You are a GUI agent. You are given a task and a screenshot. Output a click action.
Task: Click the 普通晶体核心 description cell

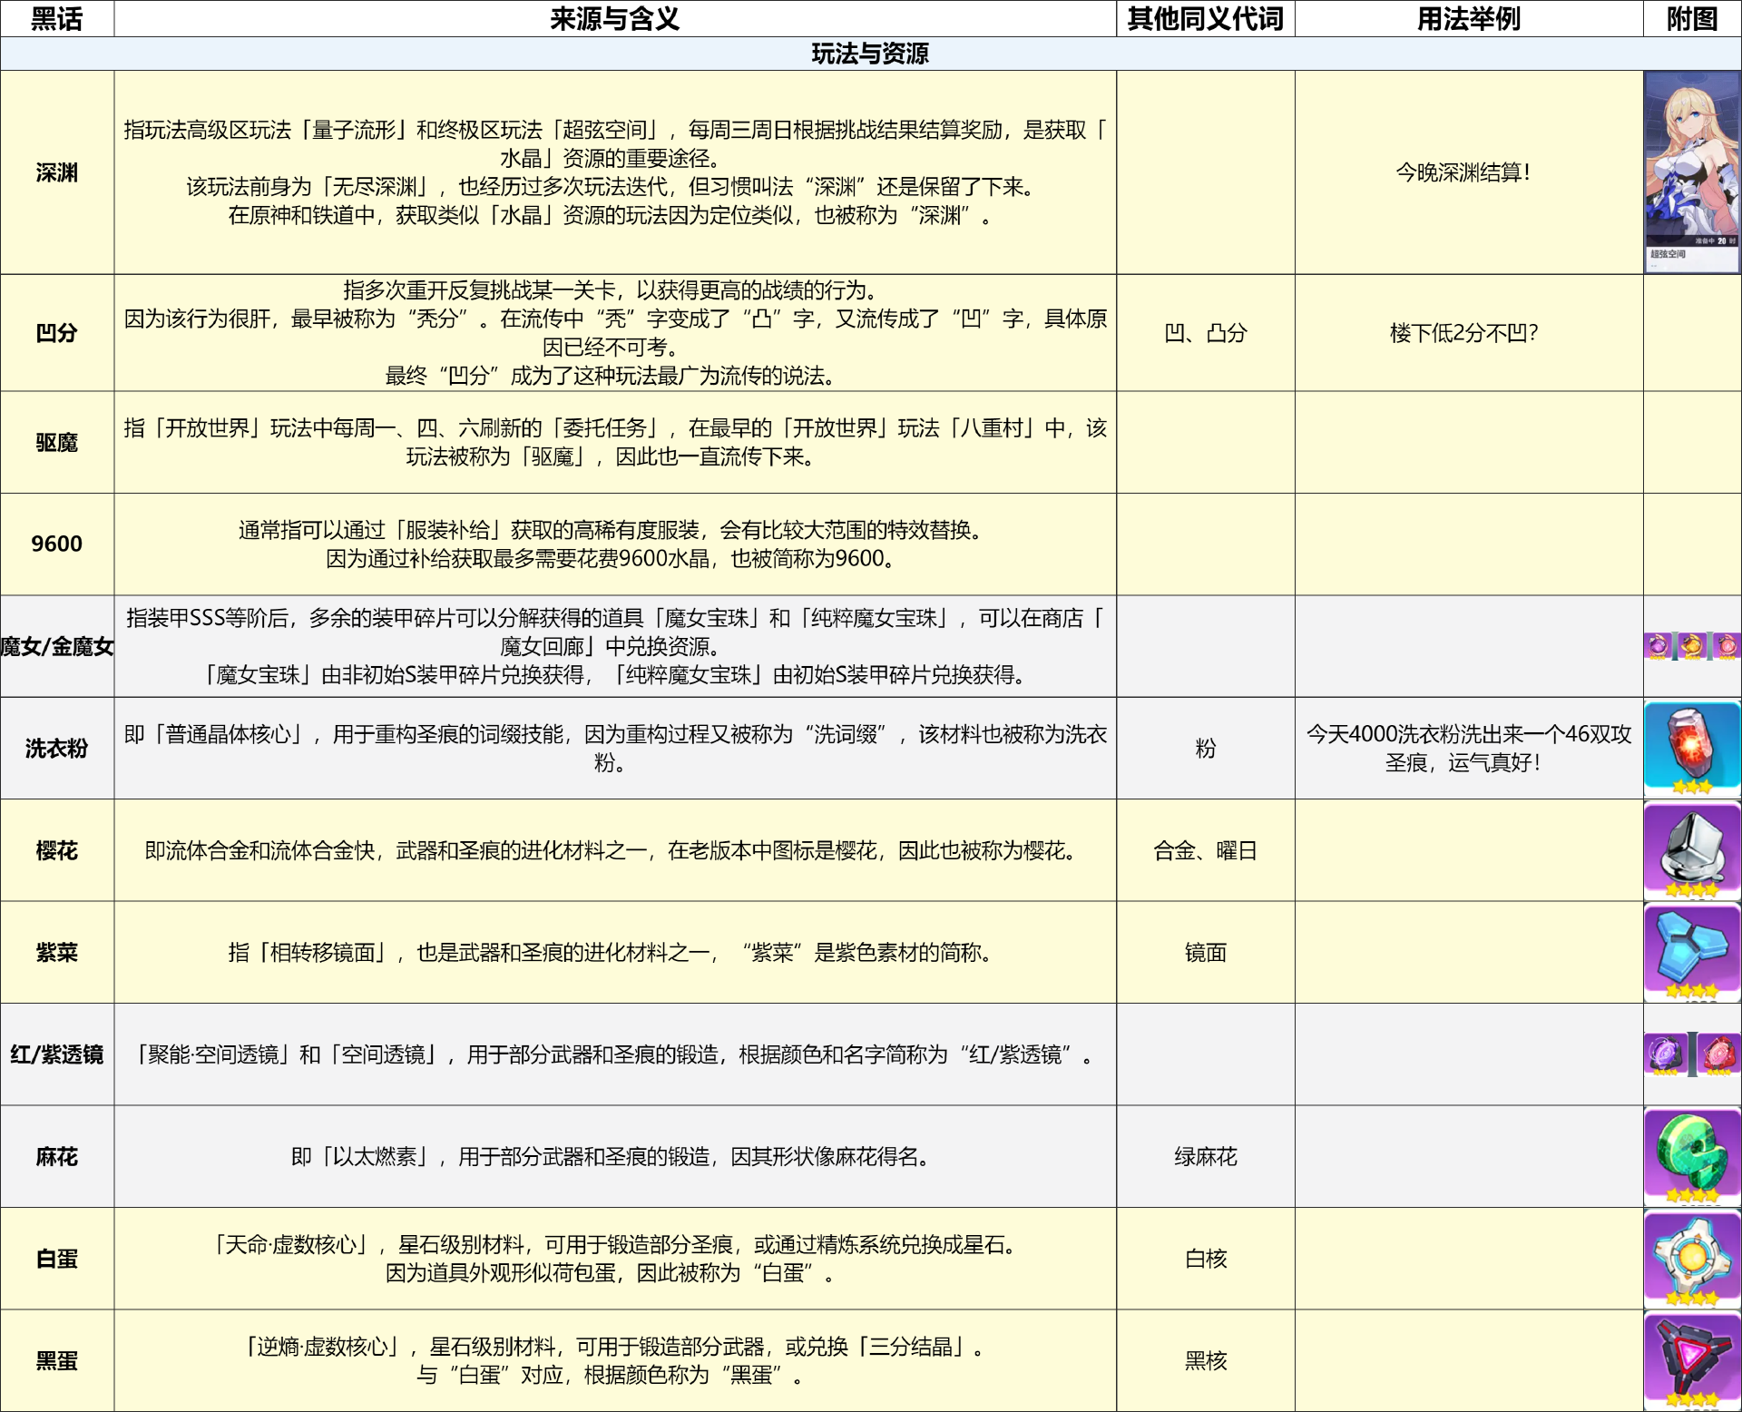[615, 749]
